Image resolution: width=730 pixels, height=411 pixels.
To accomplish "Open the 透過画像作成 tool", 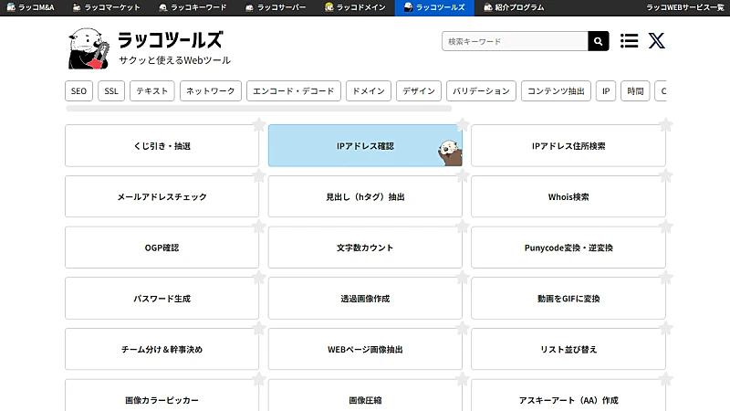I will click(x=365, y=299).
